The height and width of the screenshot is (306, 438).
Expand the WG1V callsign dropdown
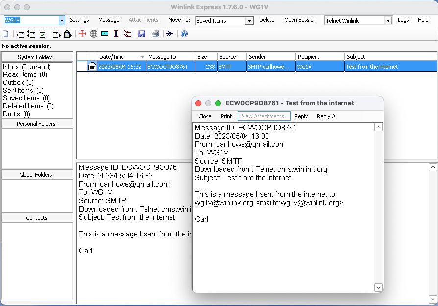pyautogui.click(x=62, y=20)
